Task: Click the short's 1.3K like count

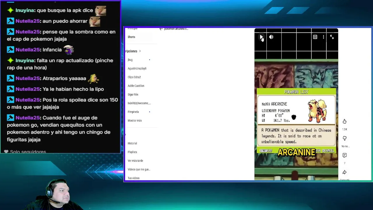Action: tap(344, 129)
